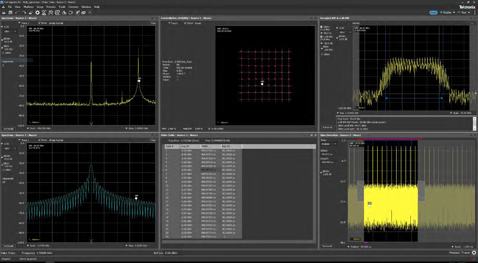Click the link sources toolbar icon

click(x=83, y=13)
